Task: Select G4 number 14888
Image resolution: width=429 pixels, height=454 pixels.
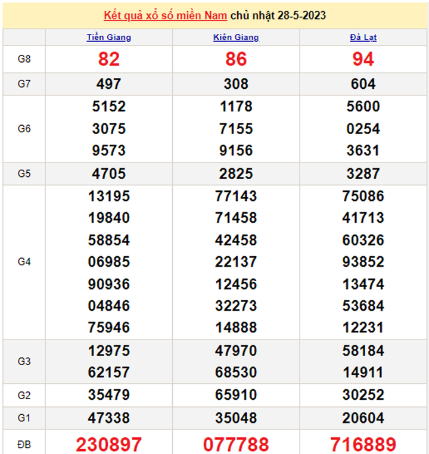Action: [236, 328]
